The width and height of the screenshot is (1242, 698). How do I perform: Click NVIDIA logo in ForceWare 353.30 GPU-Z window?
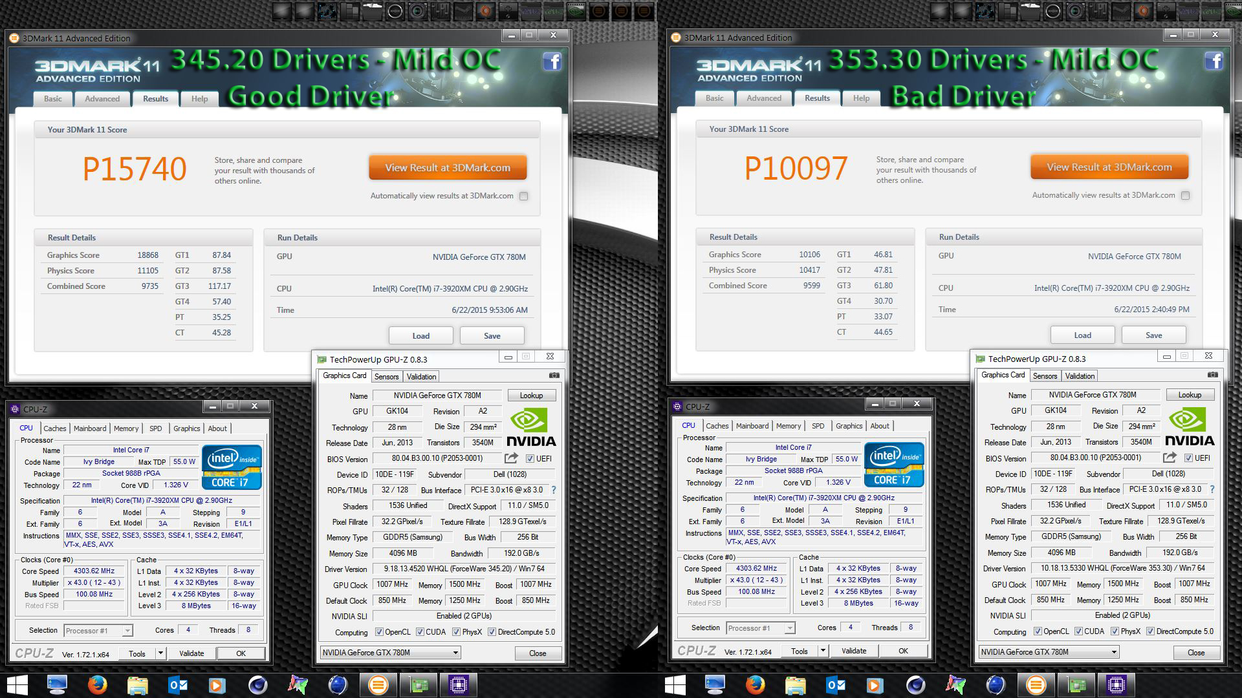pos(1189,427)
